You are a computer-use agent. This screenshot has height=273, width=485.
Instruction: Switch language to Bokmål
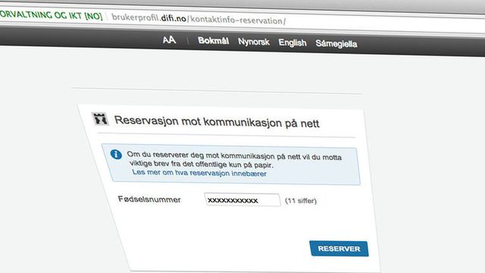pyautogui.click(x=214, y=41)
